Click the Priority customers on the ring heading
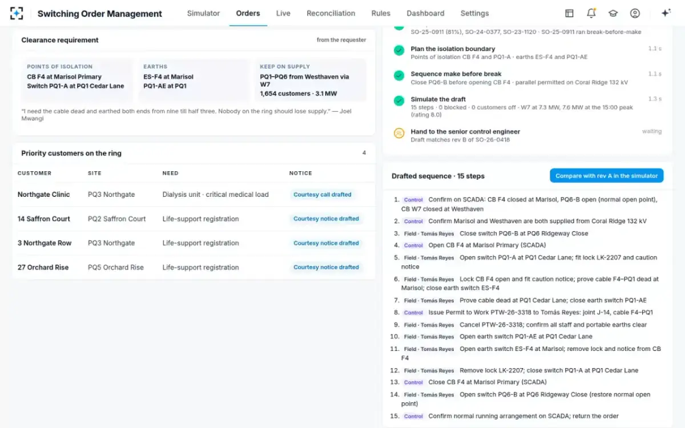This screenshot has height=428, width=685. pos(71,153)
